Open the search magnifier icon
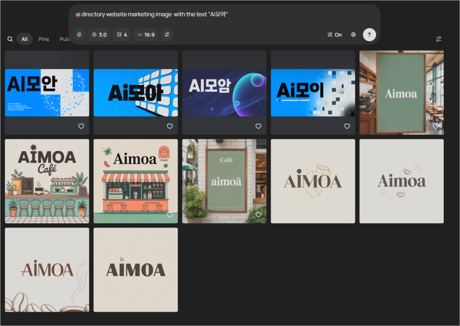 pyautogui.click(x=10, y=39)
